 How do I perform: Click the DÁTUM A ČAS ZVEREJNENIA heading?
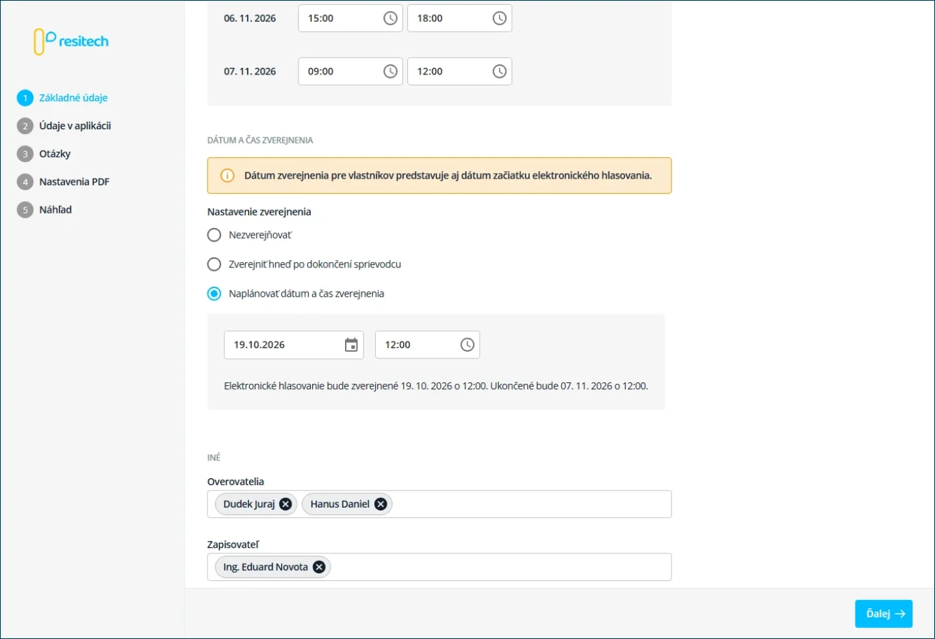pos(260,140)
